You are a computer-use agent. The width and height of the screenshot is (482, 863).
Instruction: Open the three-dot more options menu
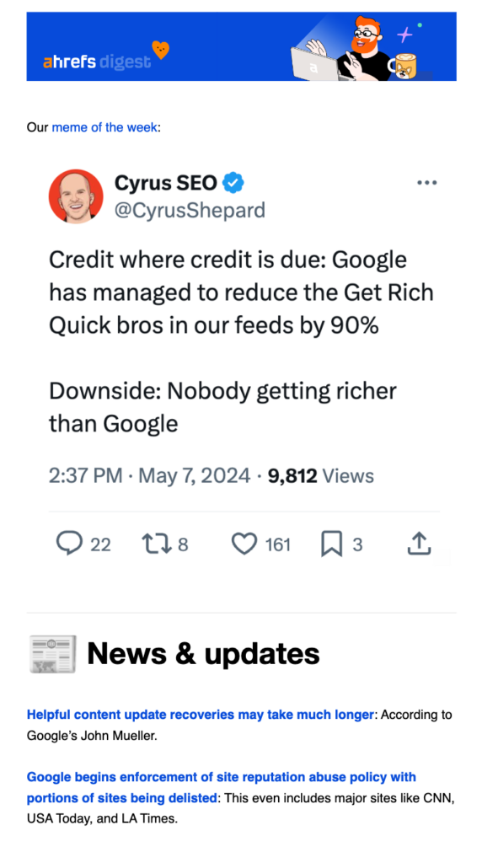click(x=427, y=183)
